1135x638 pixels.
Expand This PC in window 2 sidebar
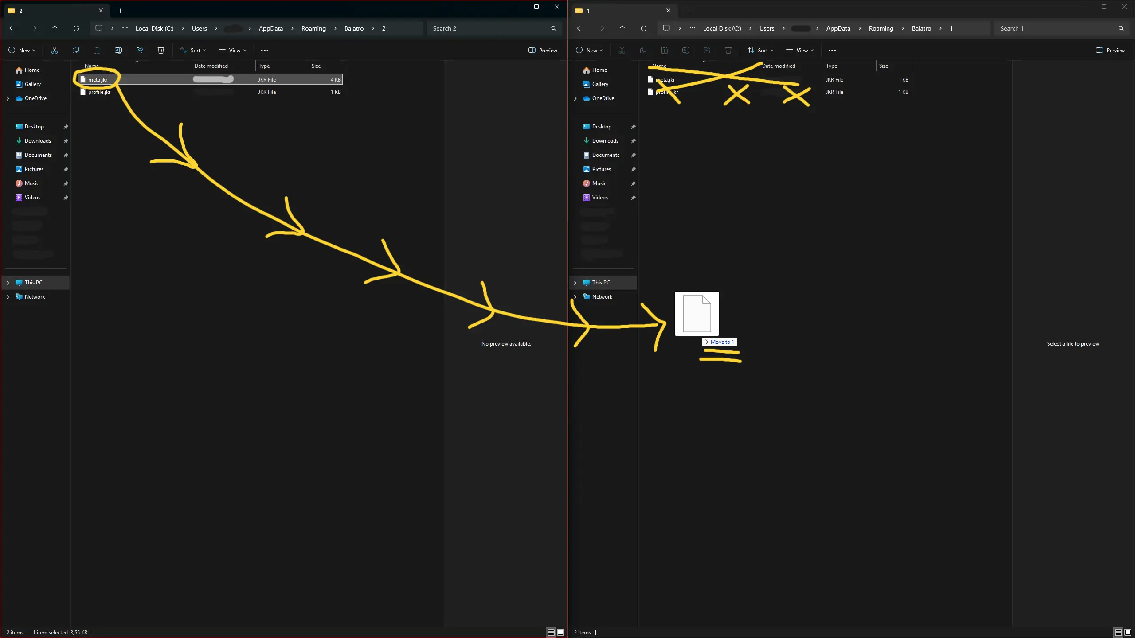tap(8, 283)
